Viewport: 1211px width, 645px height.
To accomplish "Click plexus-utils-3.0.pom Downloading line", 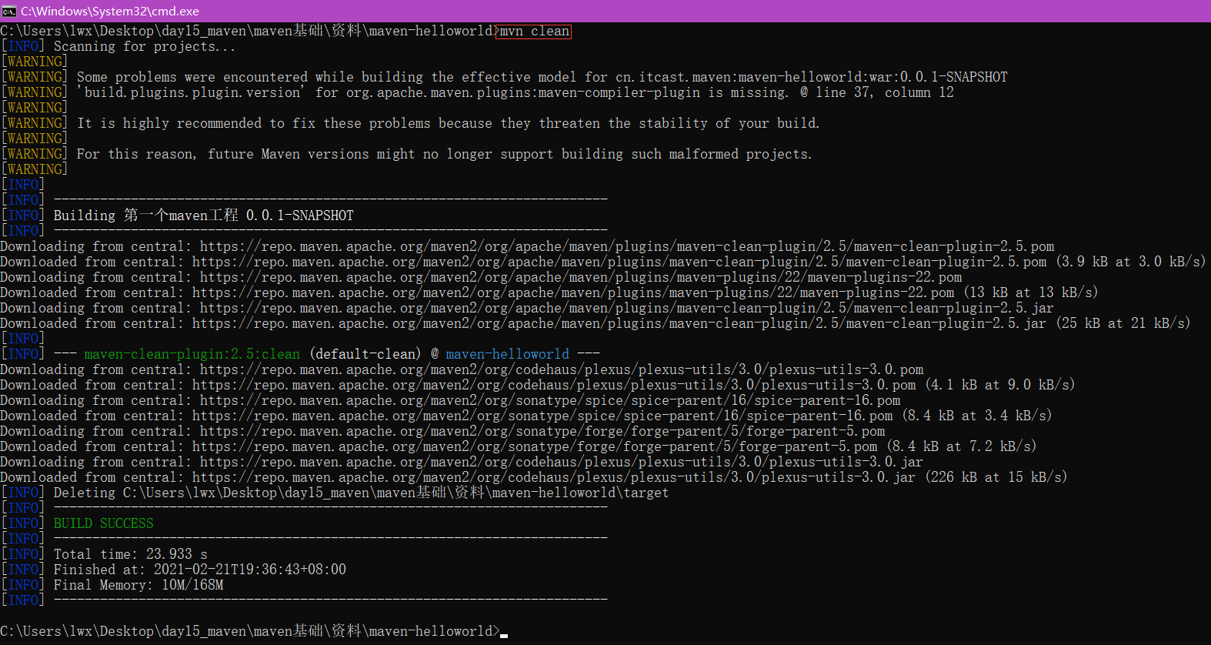I will pyautogui.click(x=462, y=370).
